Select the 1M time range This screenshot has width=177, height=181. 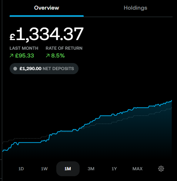(x=68, y=169)
